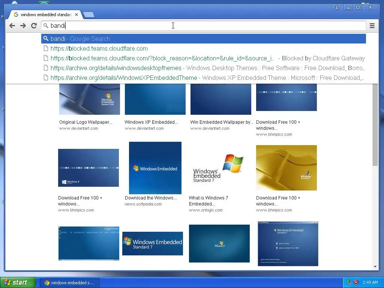Click the browser Back arrow
The image size is (384, 288).
[12, 25]
